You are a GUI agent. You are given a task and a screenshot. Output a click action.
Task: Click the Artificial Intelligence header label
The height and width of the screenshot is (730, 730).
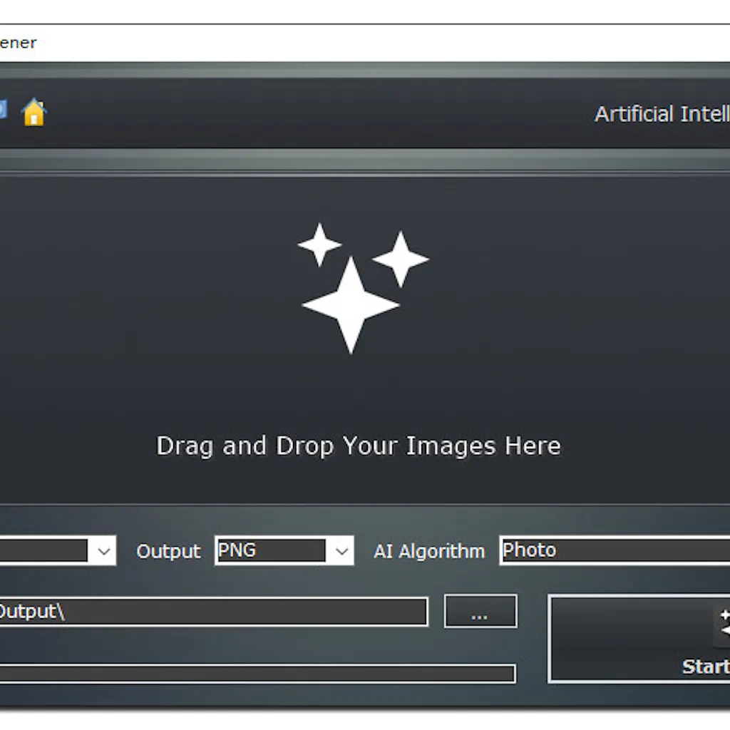point(662,113)
